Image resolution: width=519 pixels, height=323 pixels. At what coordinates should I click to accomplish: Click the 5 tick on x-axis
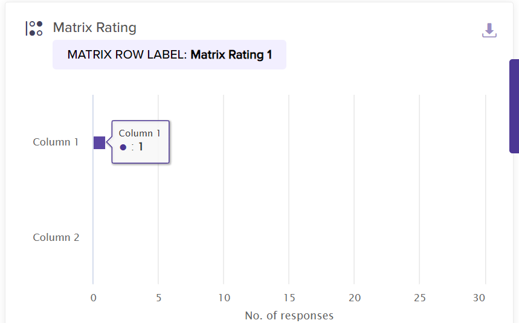pyautogui.click(x=158, y=298)
